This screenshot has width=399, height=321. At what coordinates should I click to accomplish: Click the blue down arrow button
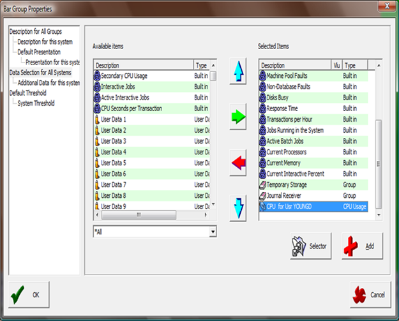(x=238, y=207)
